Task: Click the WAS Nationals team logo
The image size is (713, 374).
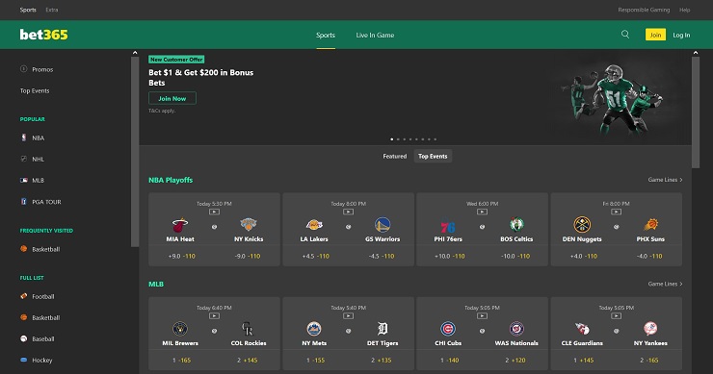Action: point(516,329)
